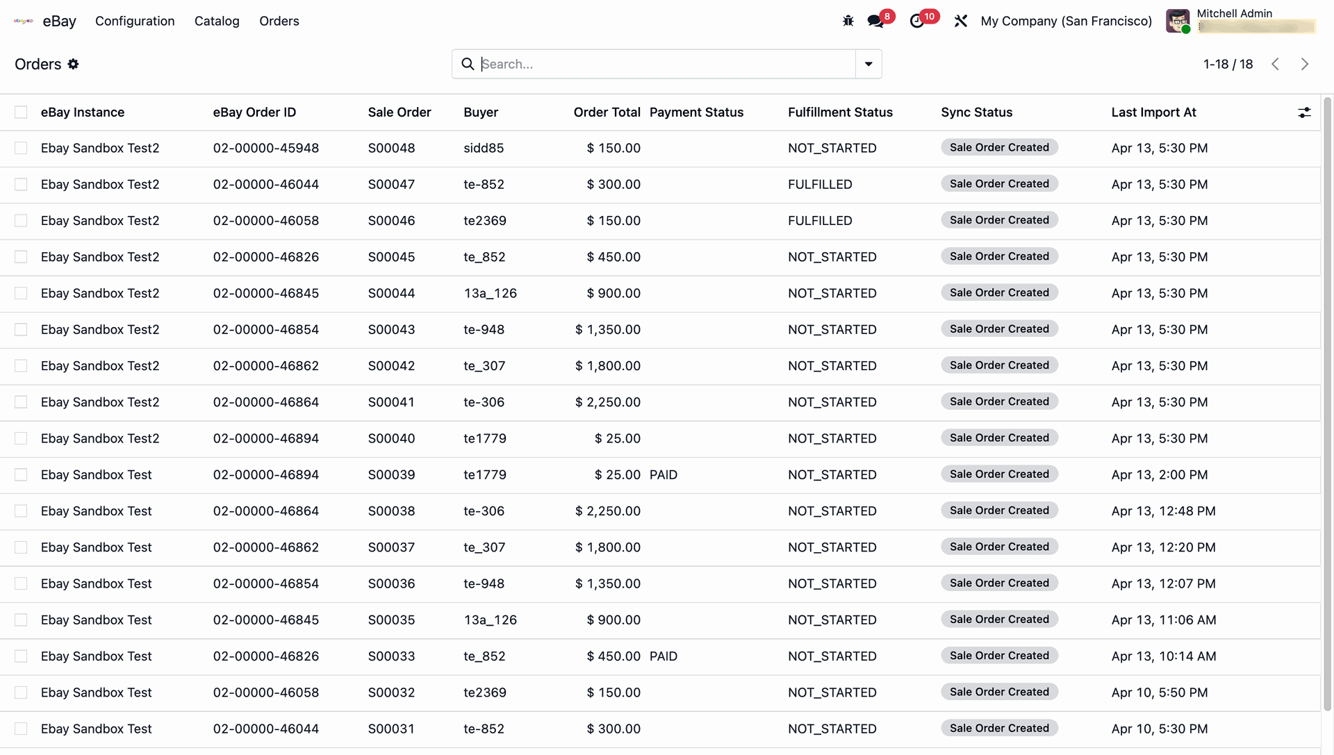Focus the Search input field

(x=667, y=64)
